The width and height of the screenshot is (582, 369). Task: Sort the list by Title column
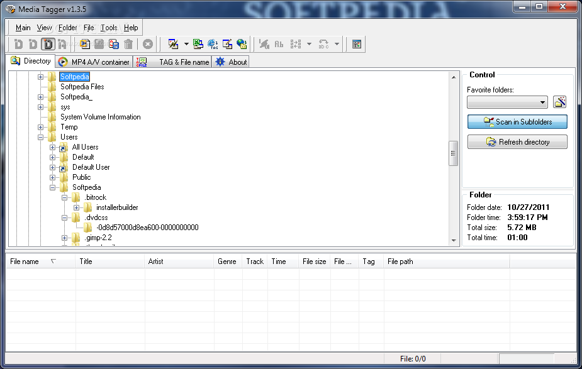click(x=110, y=262)
